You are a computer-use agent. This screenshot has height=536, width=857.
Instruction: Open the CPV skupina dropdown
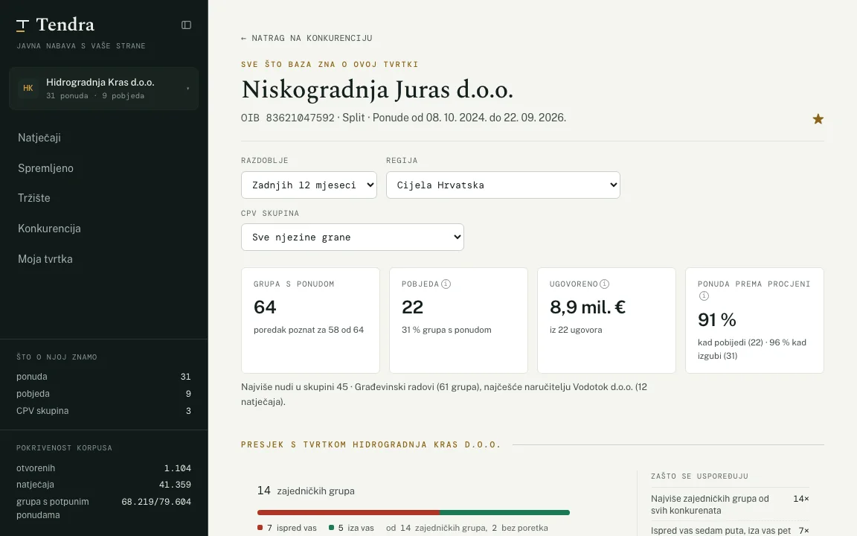[x=353, y=237]
